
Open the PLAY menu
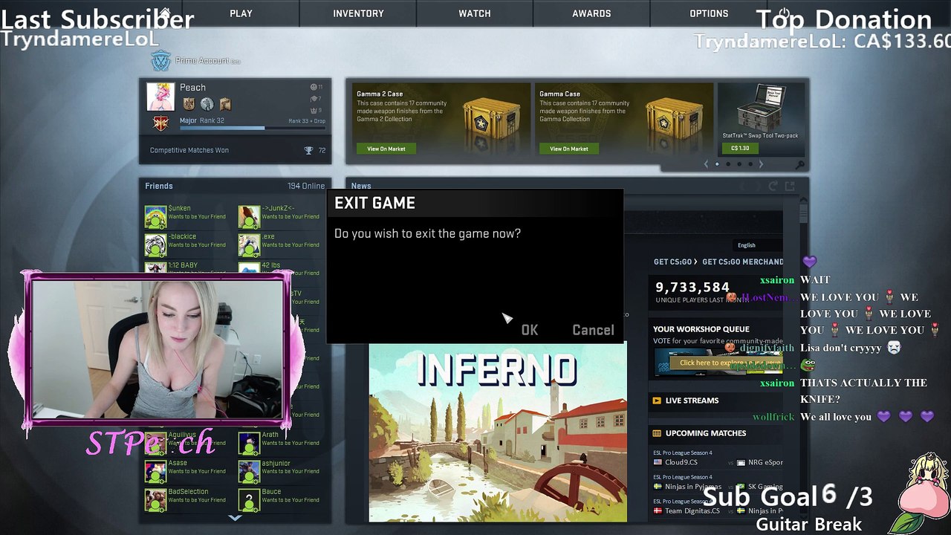click(241, 13)
